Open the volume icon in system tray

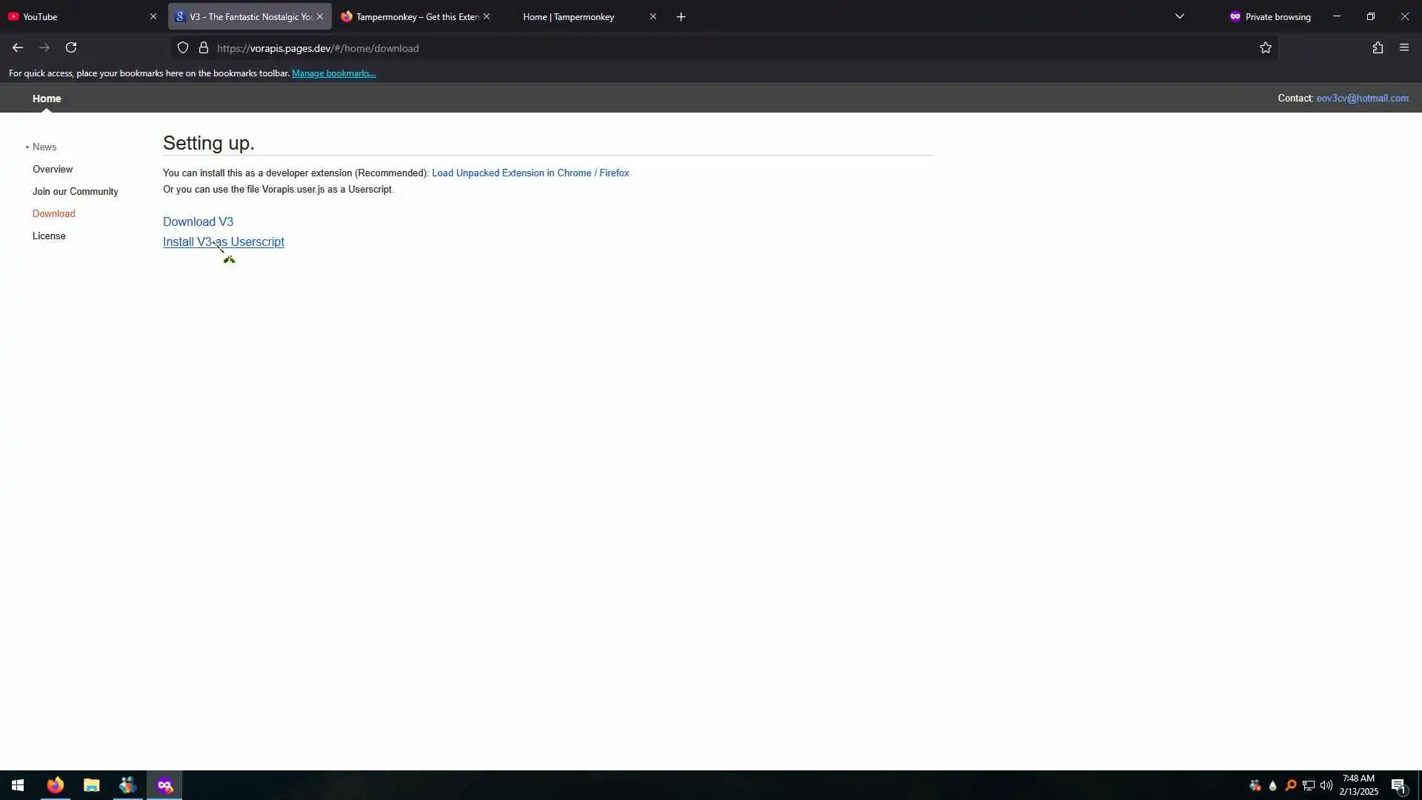point(1326,785)
